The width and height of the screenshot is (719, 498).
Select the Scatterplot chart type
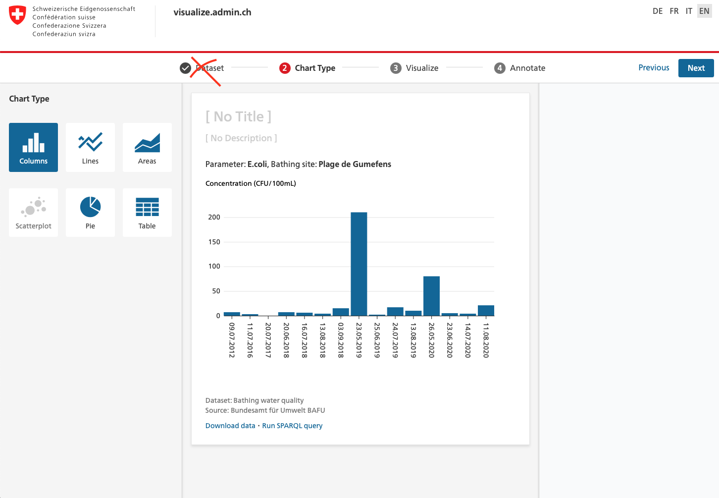click(x=33, y=212)
